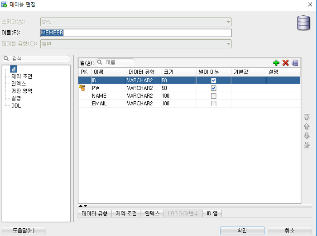Select DDL in the left tree
The image size is (317, 236).
click(16, 106)
